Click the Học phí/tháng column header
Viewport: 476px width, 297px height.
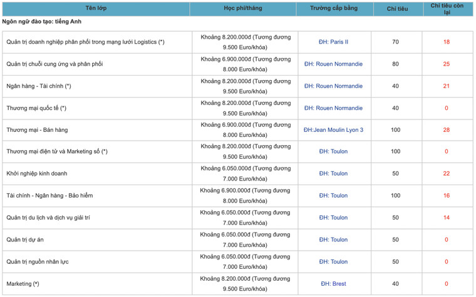pos(242,9)
